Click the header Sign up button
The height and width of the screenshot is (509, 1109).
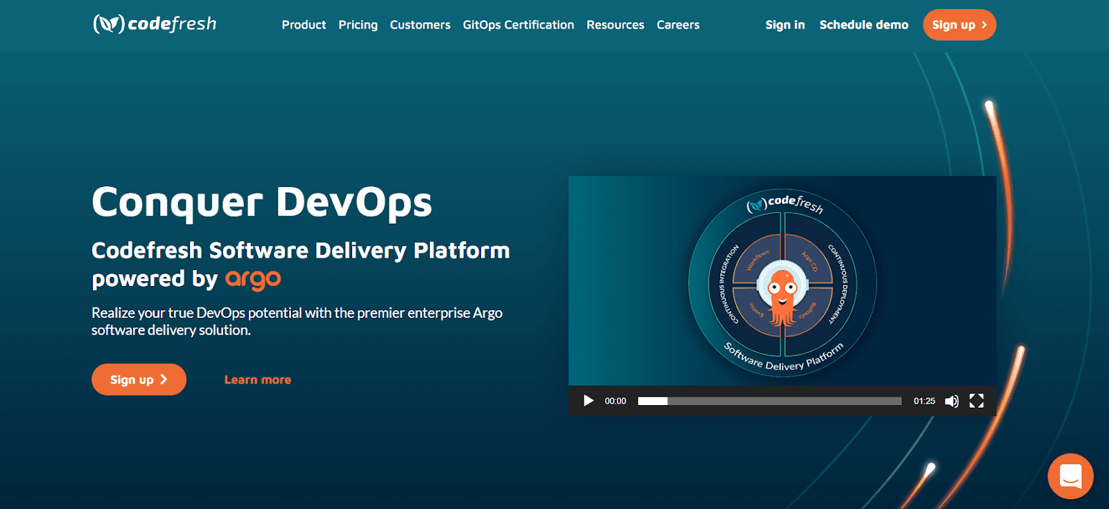(x=959, y=25)
